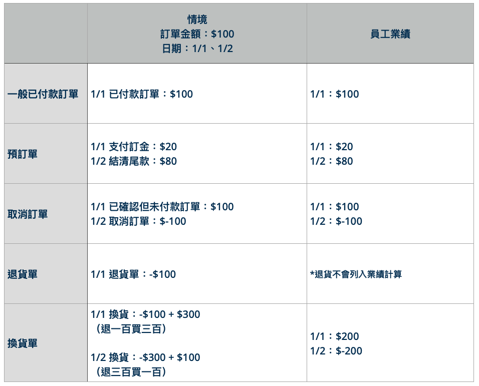Click the 1/1:$200 performance value
This screenshot has height=386, width=479.
pyautogui.click(x=335, y=336)
